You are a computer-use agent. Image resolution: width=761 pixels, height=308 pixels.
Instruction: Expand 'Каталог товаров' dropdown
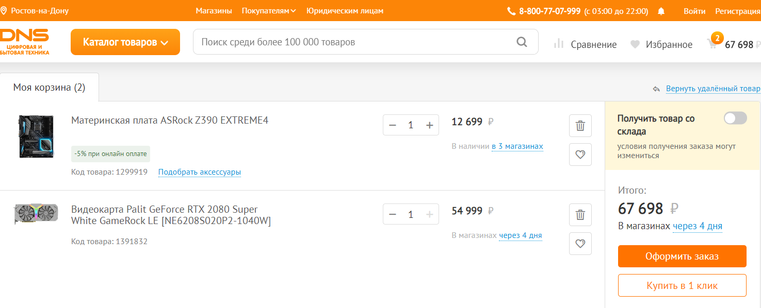[x=125, y=42]
